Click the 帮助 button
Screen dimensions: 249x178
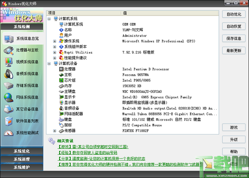pos(234,152)
